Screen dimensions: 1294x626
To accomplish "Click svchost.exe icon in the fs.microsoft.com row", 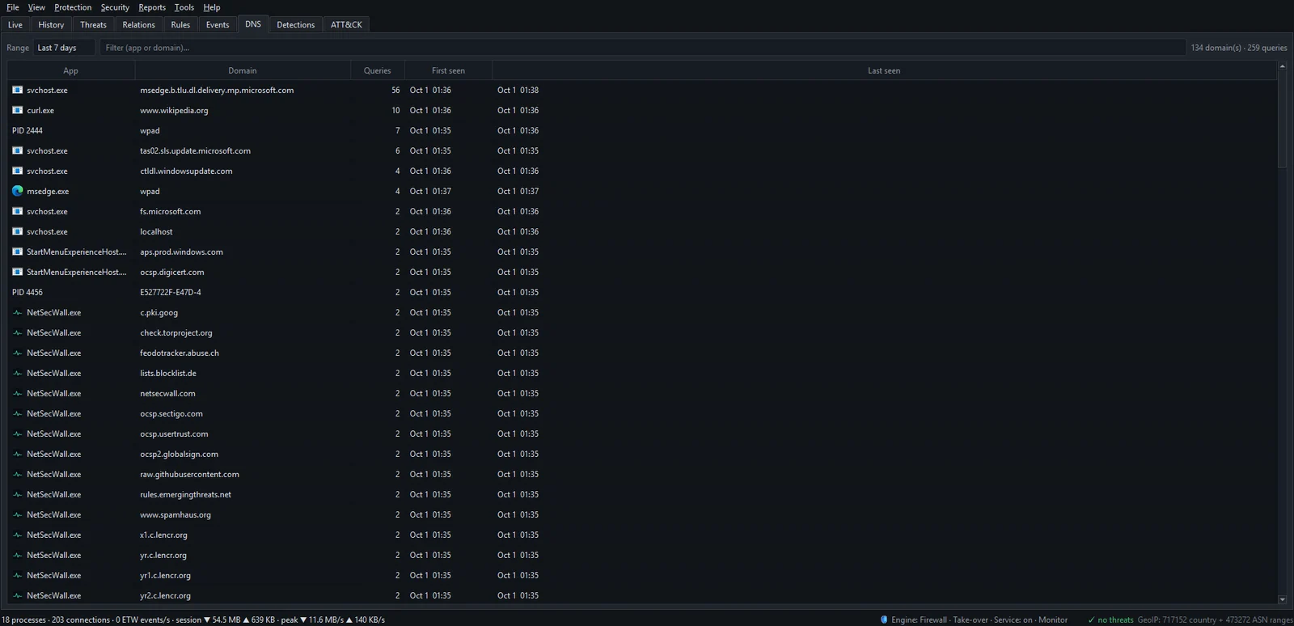I will [17, 211].
